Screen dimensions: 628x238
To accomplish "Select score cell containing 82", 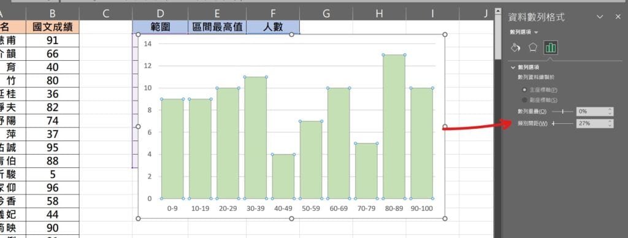I will tap(53, 107).
